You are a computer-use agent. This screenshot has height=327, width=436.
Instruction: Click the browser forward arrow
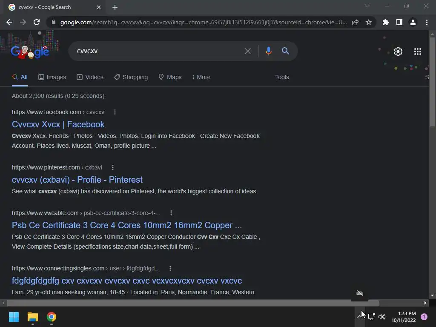(23, 22)
